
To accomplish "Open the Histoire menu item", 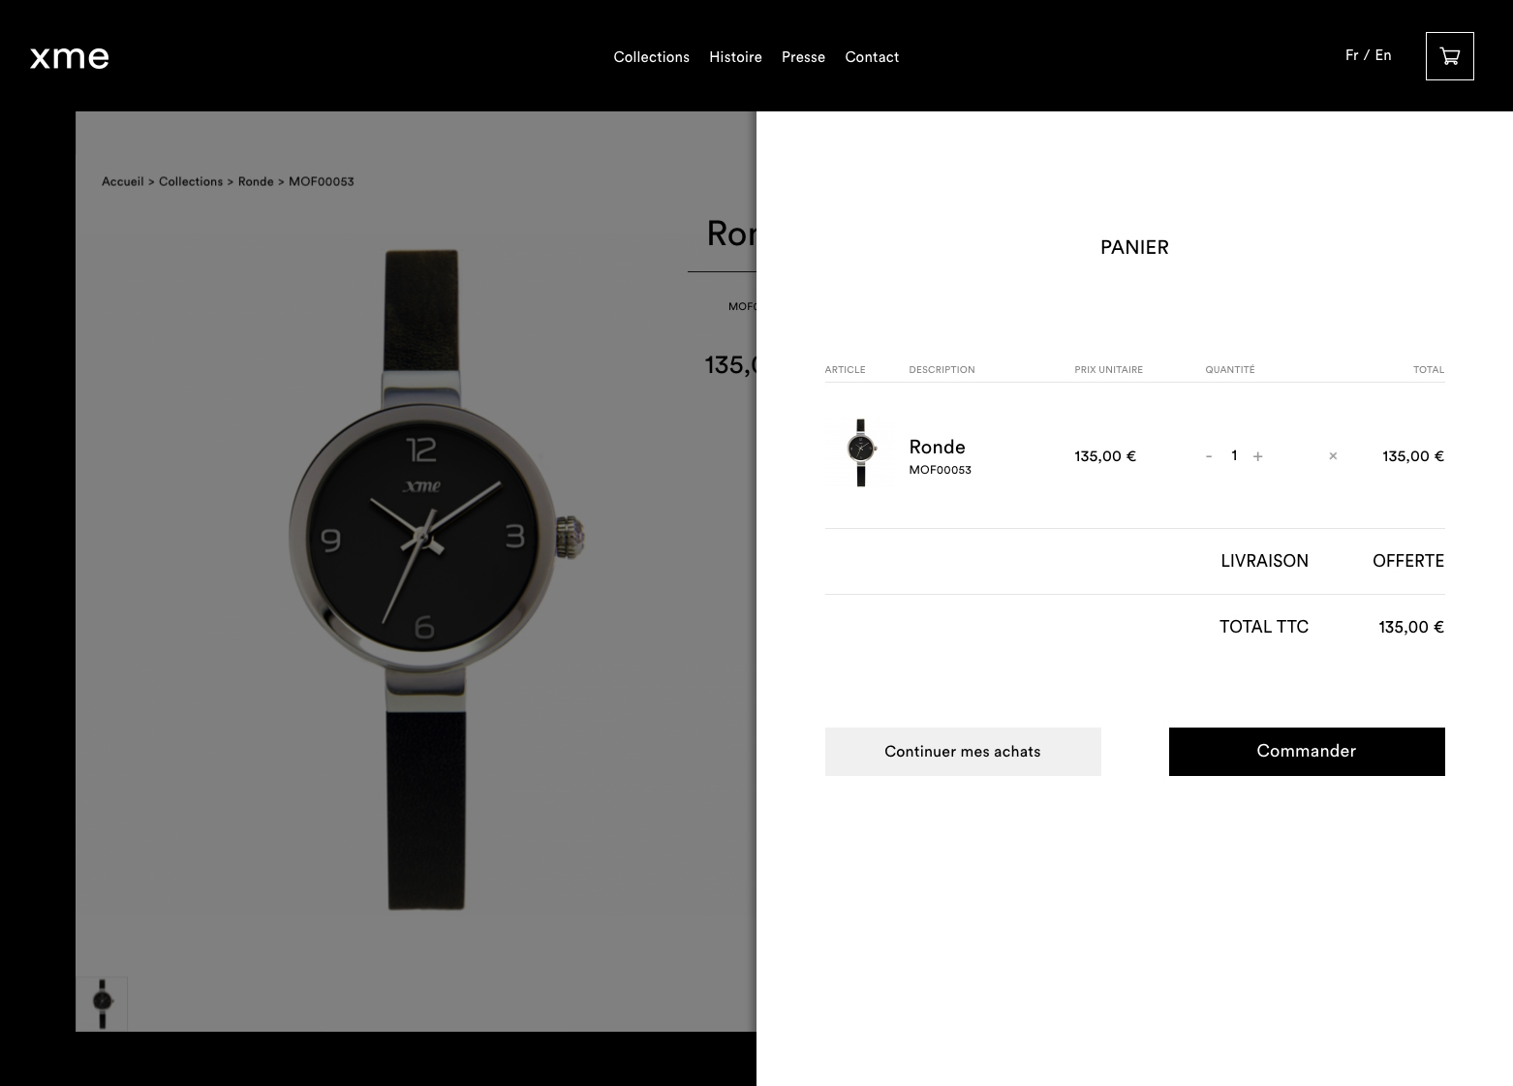I will pos(735,57).
